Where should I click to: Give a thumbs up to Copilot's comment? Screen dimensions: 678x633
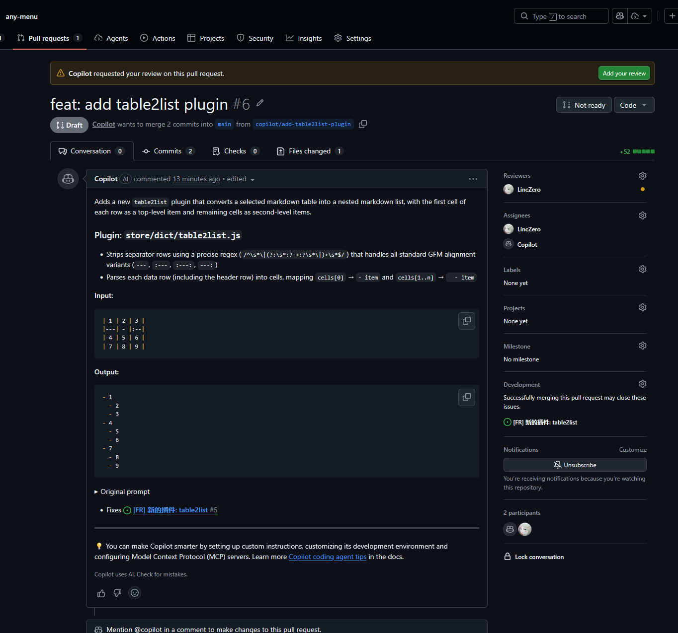(101, 593)
